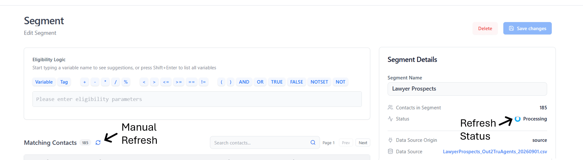Click the Page 1 indicator
The image size is (583, 160).
tap(329, 143)
